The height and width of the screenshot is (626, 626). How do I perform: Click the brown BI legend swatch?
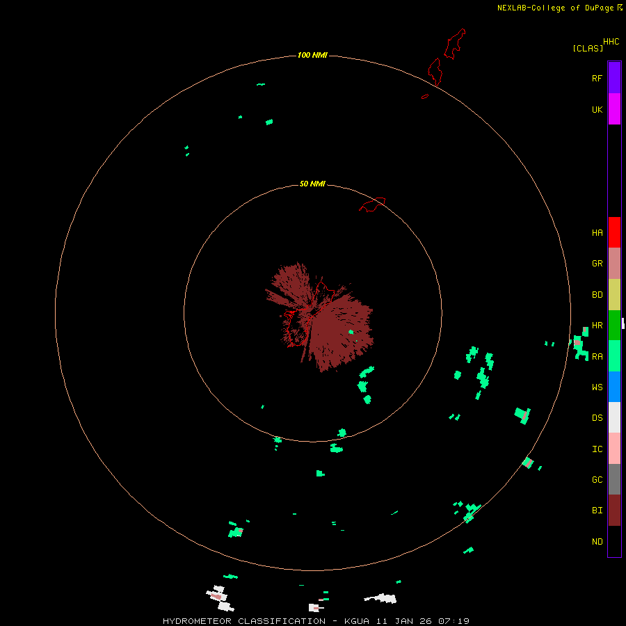[x=614, y=511]
